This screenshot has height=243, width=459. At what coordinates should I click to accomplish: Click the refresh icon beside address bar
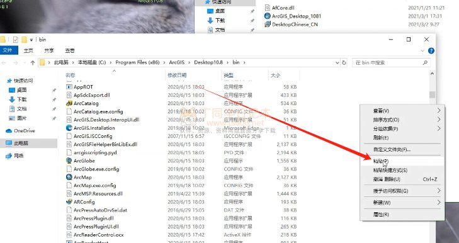coord(344,62)
